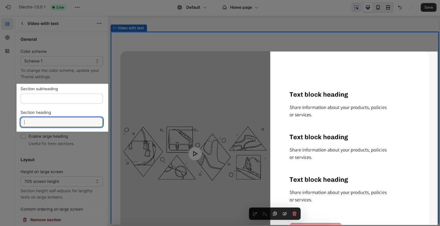Click the Live status badge
Screen dimensions: 440x226
coord(58,7)
